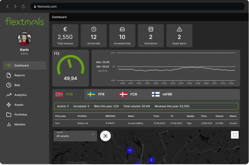Open Markets via the bar chart icon
Viewport: 249px width, 165px height.
tap(9, 124)
